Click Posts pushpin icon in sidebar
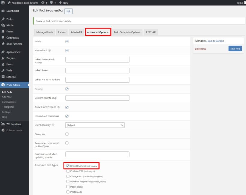 tap(3, 19)
